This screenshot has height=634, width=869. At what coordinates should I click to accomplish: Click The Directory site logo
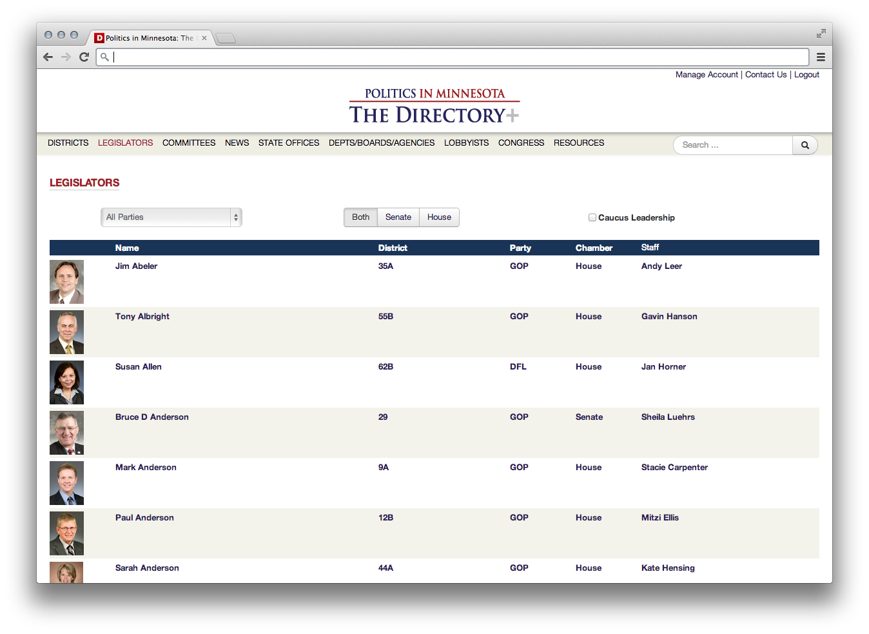tap(434, 106)
